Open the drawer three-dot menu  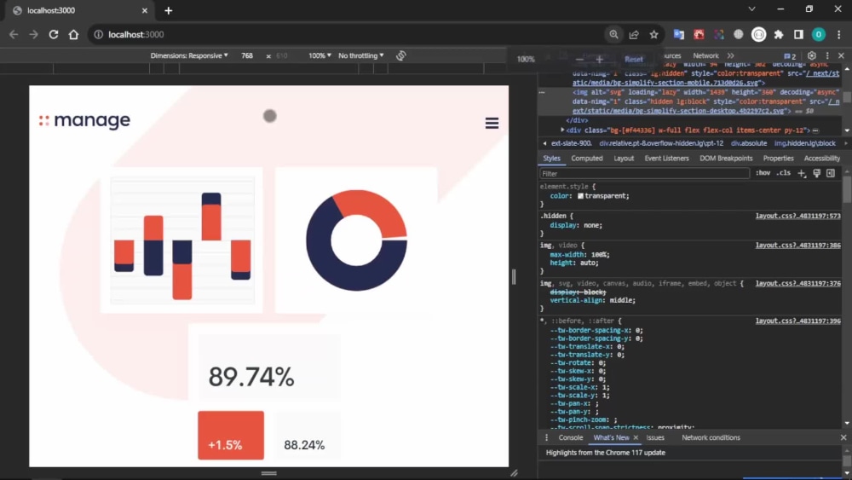pos(547,437)
